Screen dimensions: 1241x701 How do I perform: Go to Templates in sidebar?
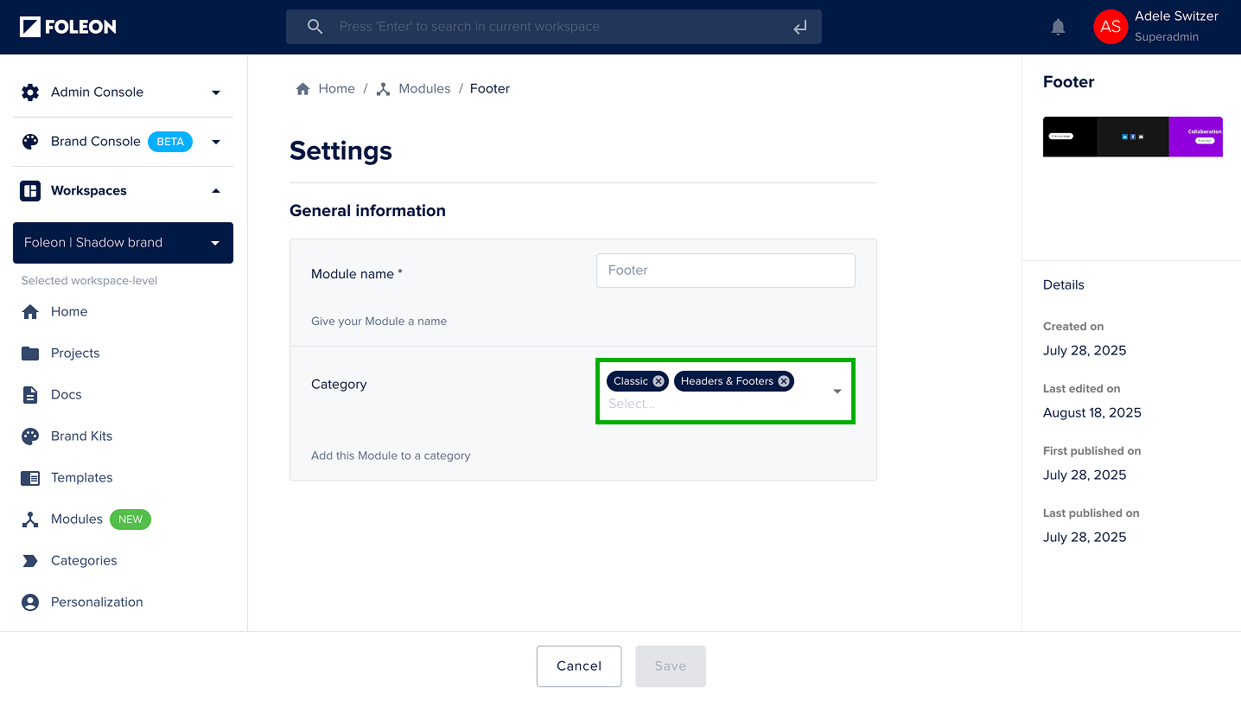82,478
